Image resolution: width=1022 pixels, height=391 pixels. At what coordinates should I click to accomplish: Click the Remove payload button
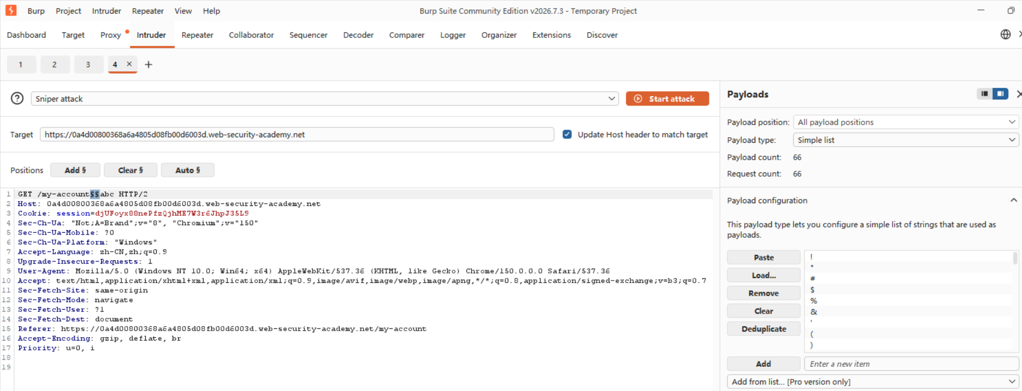pos(763,293)
